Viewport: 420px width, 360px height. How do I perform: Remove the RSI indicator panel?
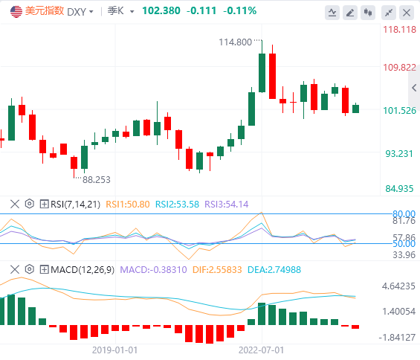tap(15, 204)
